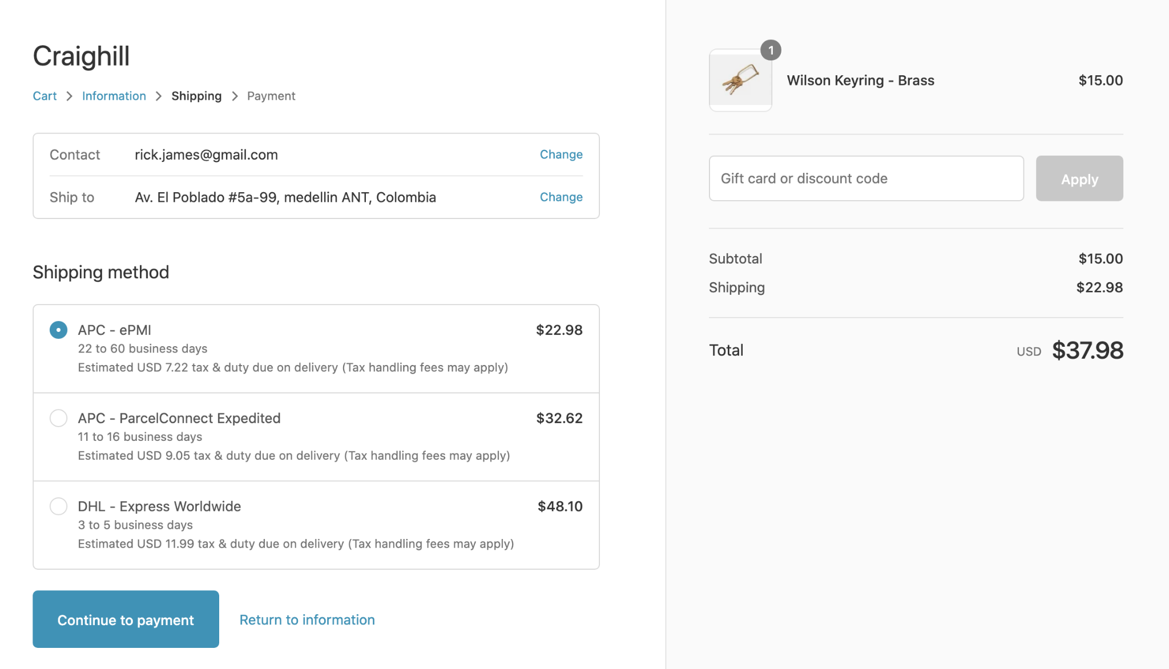Click the chevron before Payment breadcrumb

pyautogui.click(x=235, y=96)
